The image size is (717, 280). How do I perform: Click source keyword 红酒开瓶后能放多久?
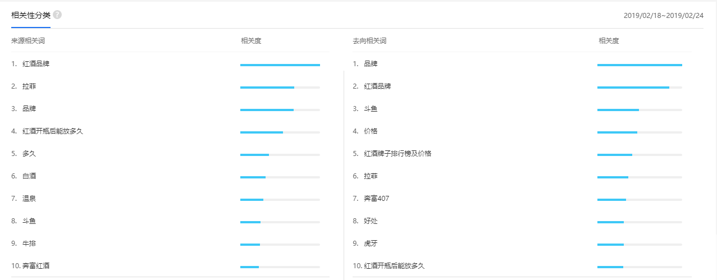[53, 131]
